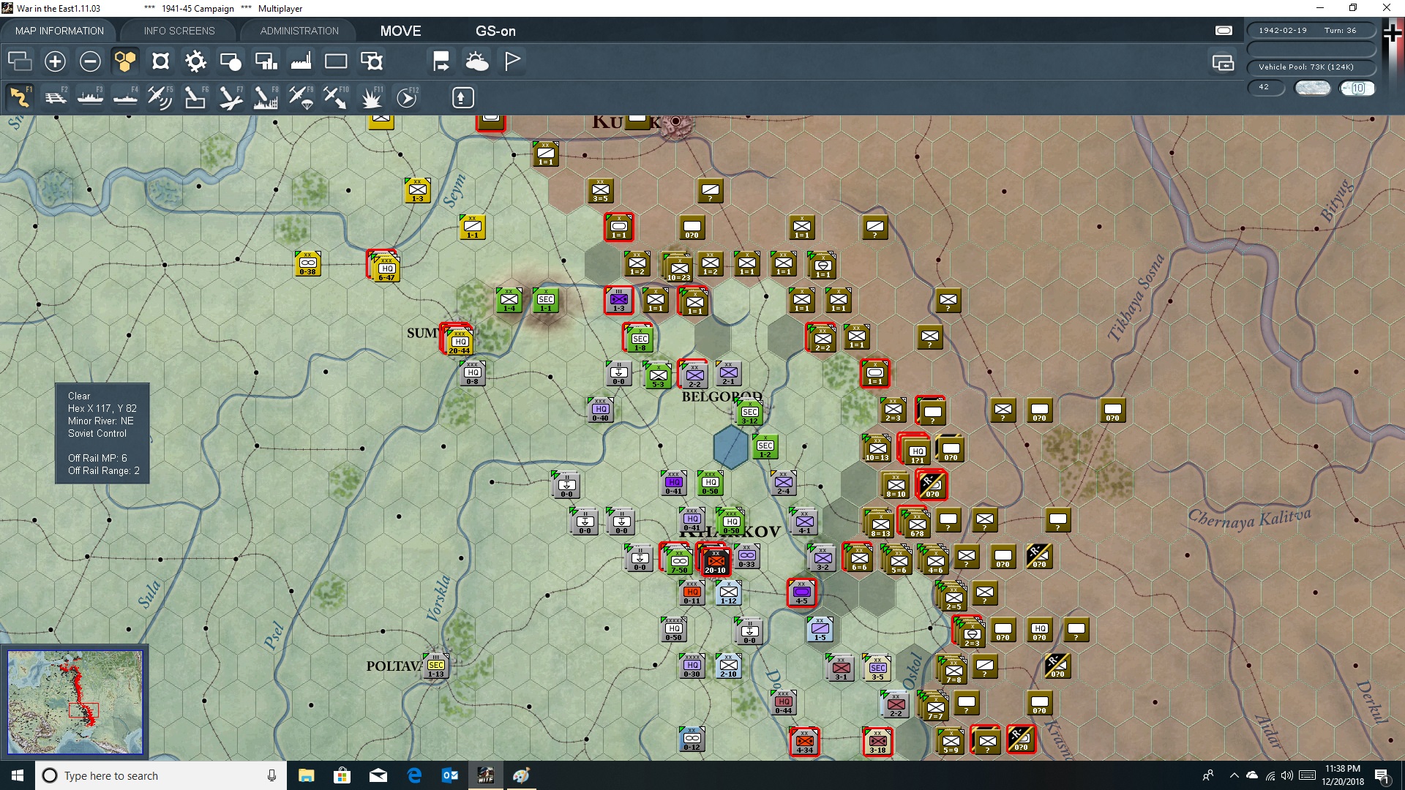1405x790 pixels.
Task: Click the 10 blizzard weather indicator
Action: click(x=1358, y=88)
